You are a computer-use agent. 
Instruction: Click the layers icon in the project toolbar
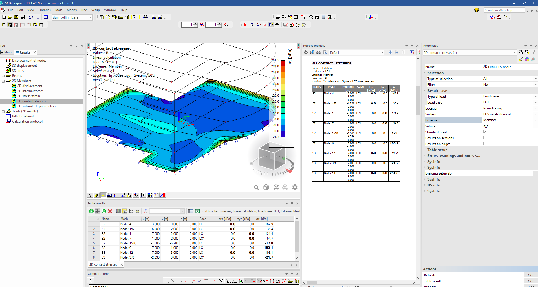coord(278,17)
